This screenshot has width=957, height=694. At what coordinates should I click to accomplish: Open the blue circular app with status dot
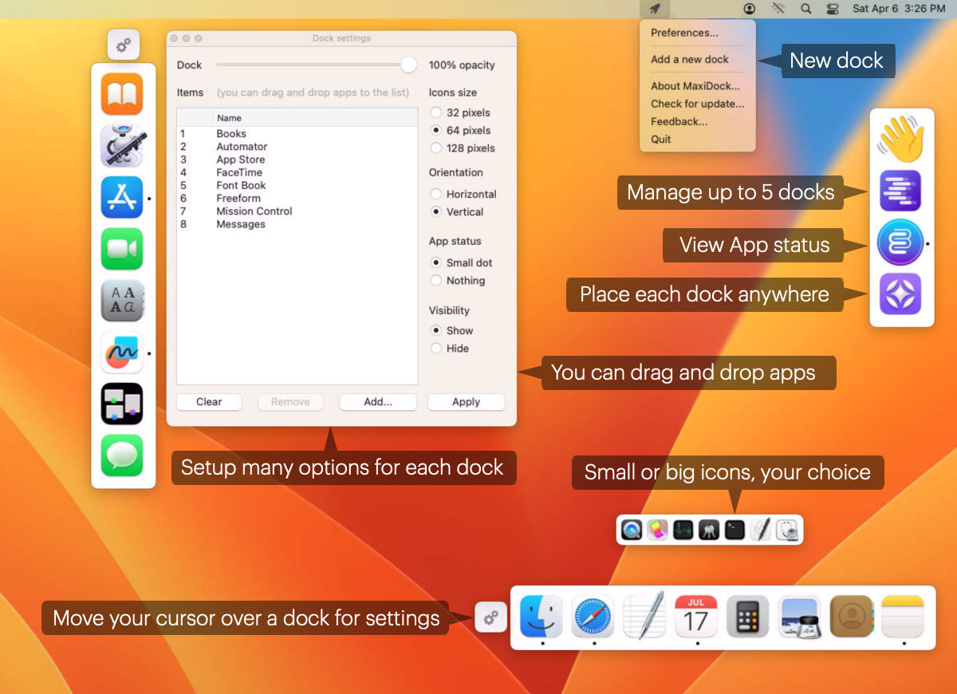tap(900, 243)
